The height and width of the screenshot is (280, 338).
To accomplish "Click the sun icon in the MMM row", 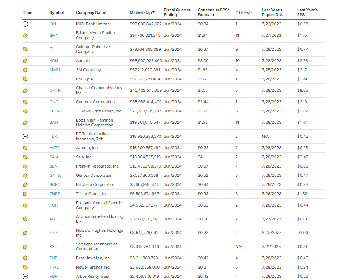I will coord(25,70).
